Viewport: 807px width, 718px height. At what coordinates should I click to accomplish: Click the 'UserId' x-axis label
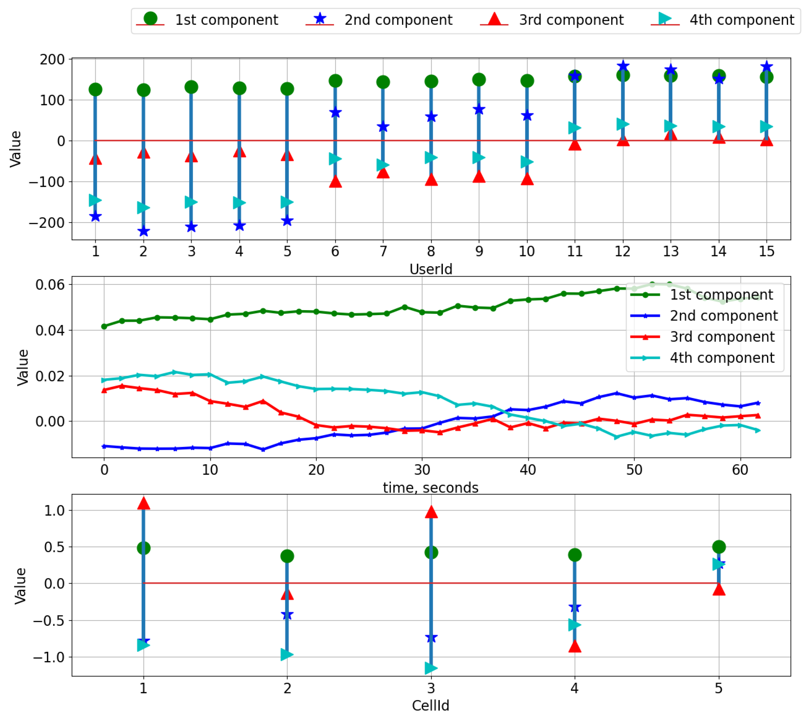coord(431,269)
